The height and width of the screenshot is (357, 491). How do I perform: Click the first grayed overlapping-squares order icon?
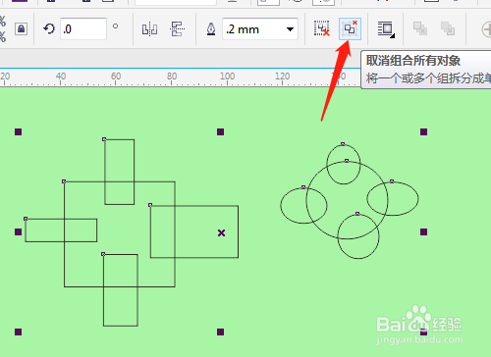point(419,28)
